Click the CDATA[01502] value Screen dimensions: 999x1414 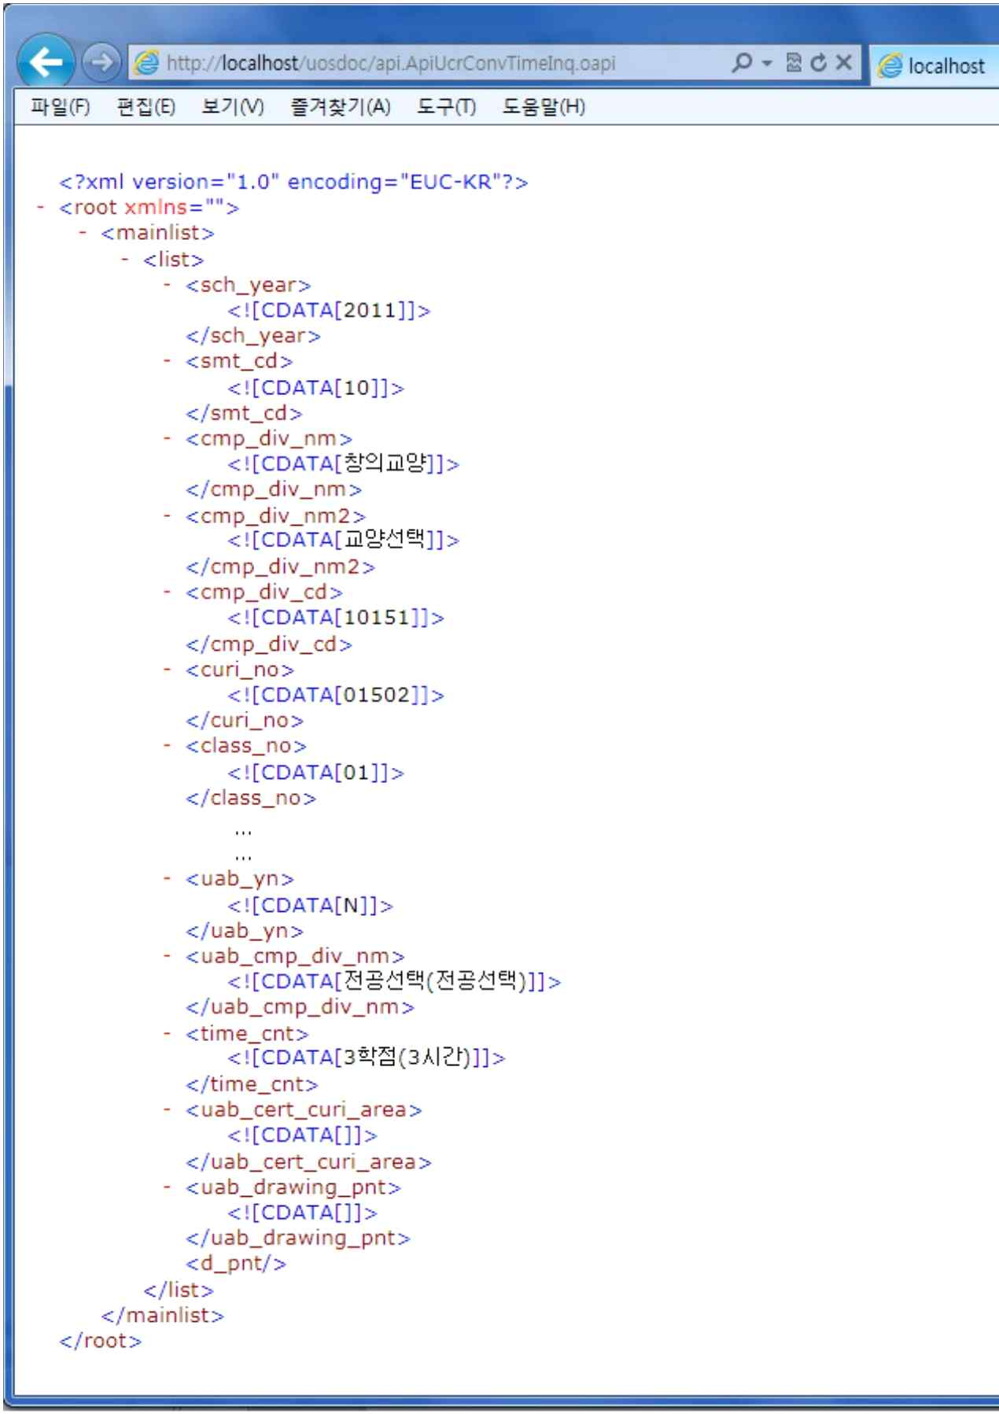[x=336, y=695]
